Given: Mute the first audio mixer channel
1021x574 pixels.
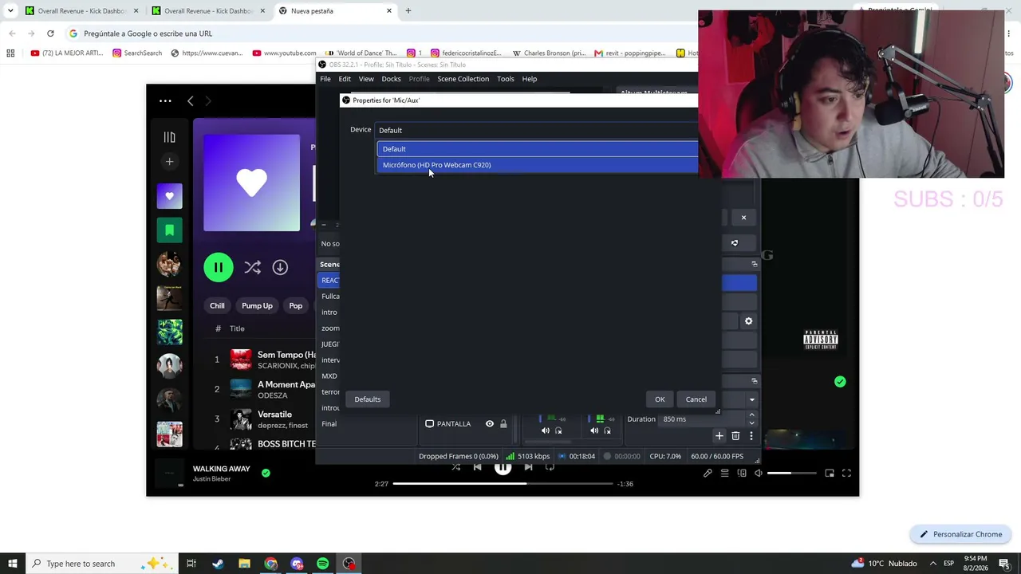Looking at the screenshot, I should 546,431.
